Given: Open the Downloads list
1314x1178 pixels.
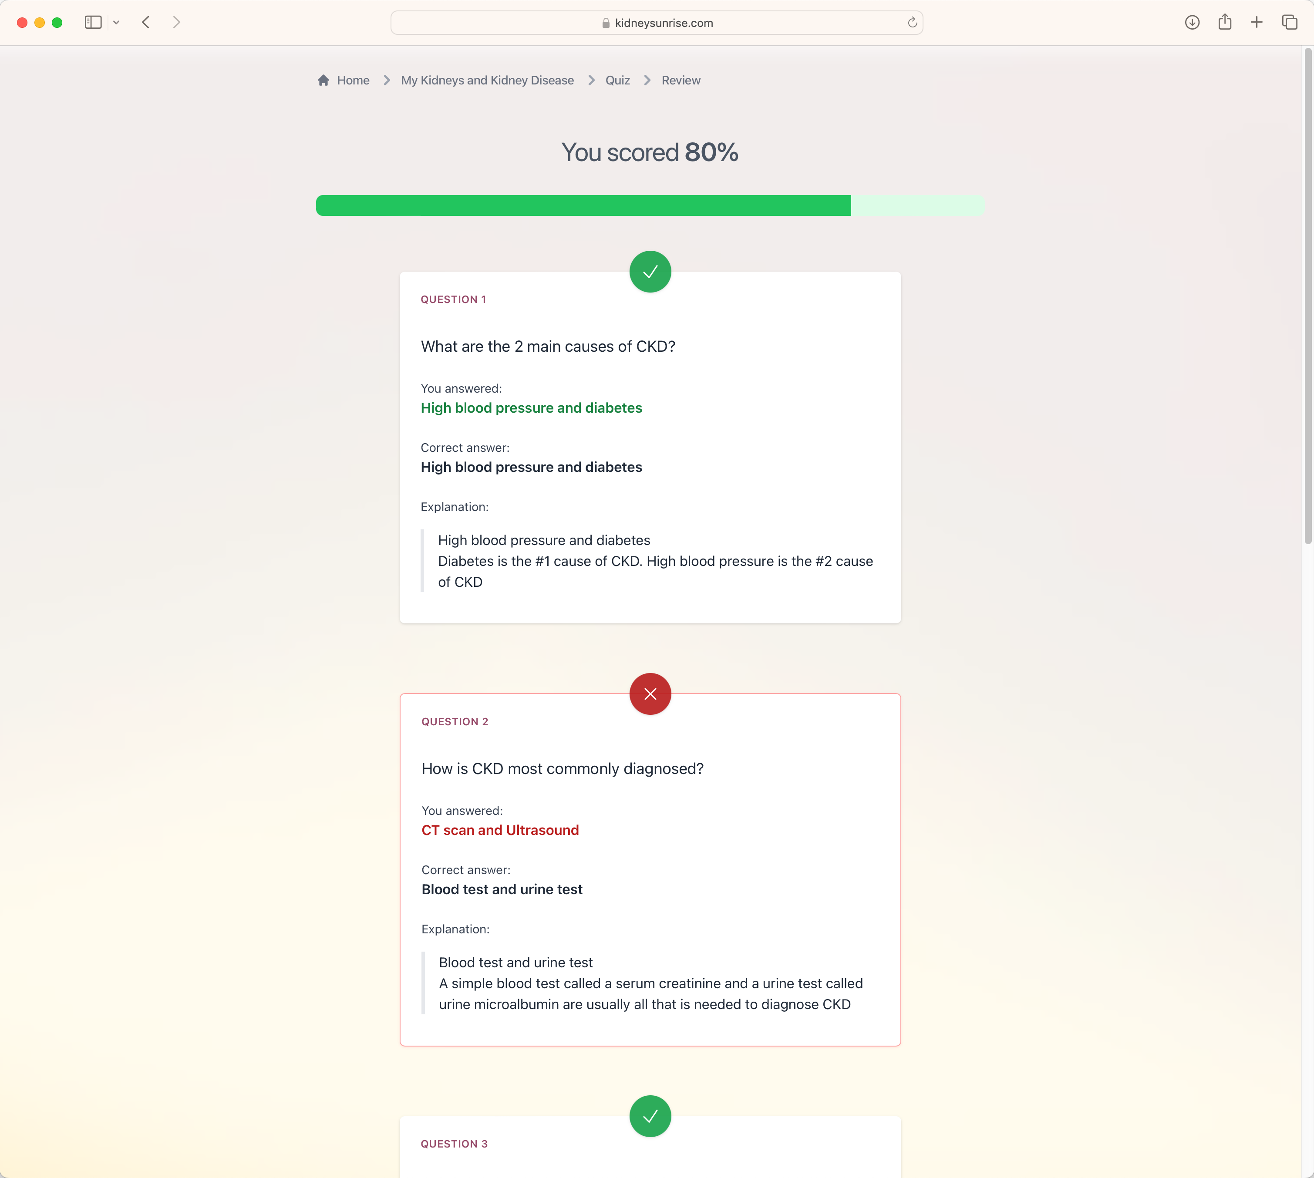Looking at the screenshot, I should pos(1192,22).
